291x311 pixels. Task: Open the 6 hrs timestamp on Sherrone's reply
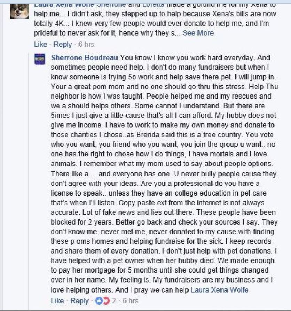[x=130, y=301]
